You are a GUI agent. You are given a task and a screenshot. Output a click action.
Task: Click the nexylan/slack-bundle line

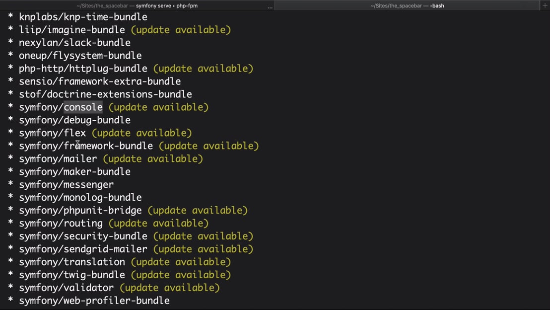[74, 43]
